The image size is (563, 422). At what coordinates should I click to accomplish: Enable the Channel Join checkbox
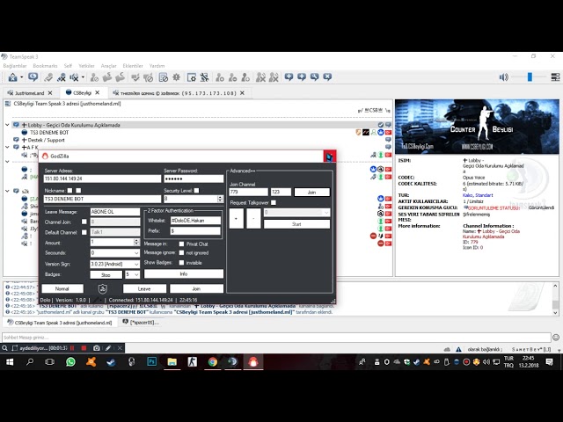tap(84, 222)
